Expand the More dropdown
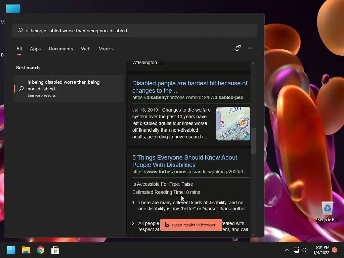The image size is (344, 258). [x=106, y=49]
